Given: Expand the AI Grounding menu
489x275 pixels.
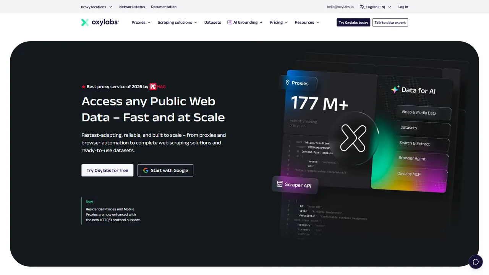Looking at the screenshot, I should coord(245,23).
